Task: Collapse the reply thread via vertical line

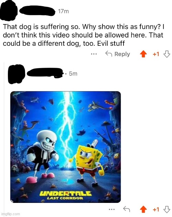Action: point(4,138)
